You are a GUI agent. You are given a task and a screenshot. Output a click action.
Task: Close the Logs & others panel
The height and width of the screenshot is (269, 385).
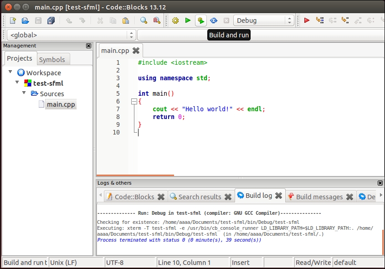point(380,183)
